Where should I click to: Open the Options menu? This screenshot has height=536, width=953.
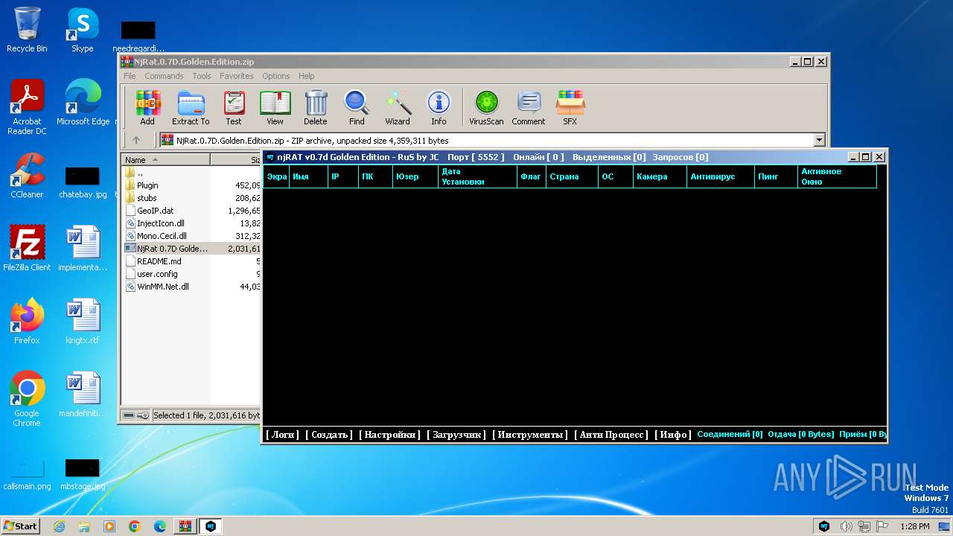click(276, 76)
